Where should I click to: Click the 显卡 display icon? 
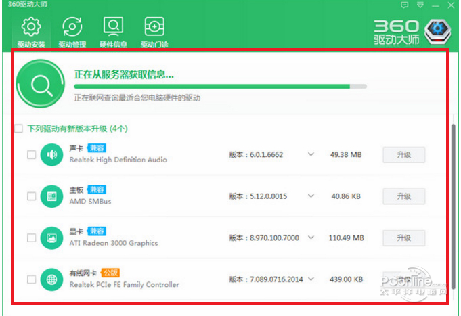point(51,238)
